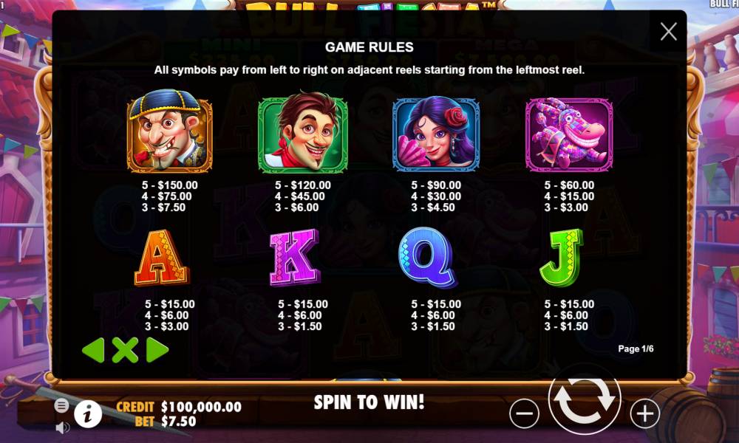Go to the previous game rules page
The image size is (739, 443).
point(93,350)
